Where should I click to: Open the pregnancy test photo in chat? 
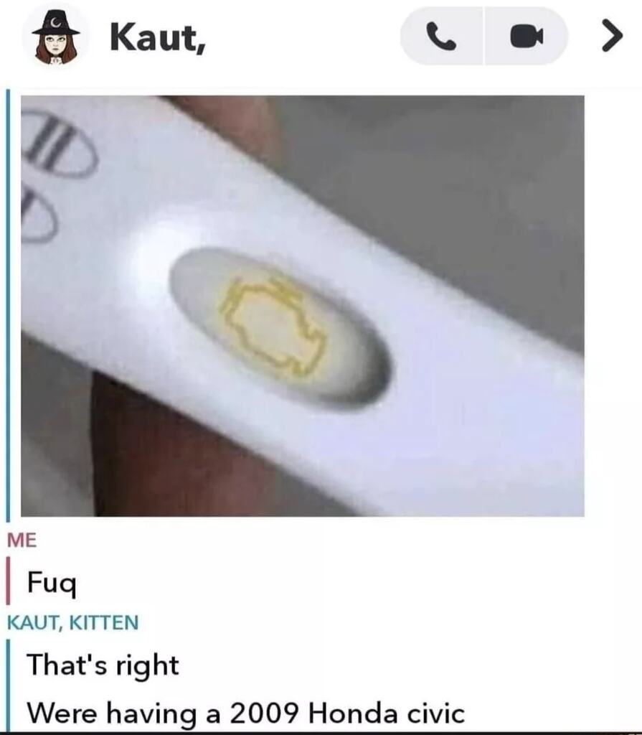(303, 306)
